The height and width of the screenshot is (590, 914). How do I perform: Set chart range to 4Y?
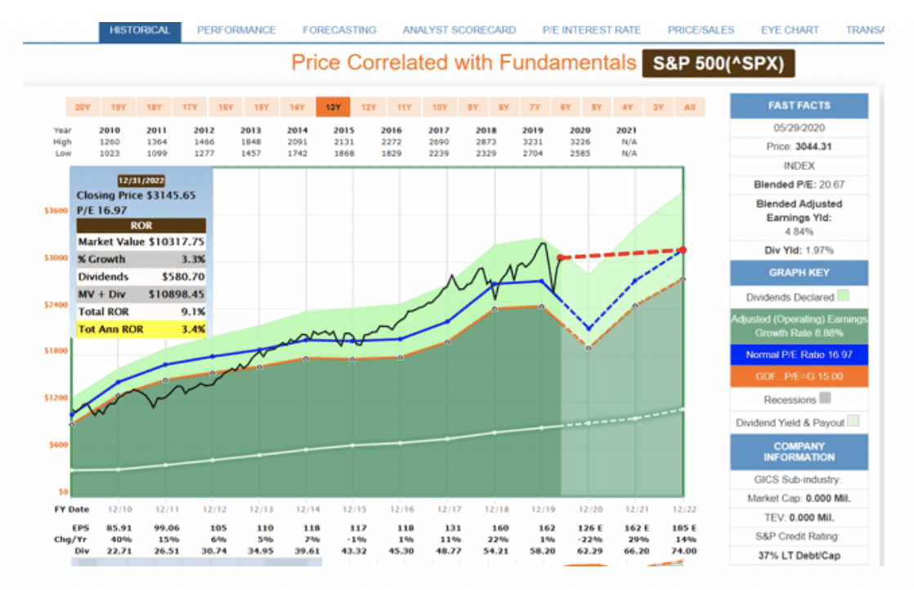pos(627,107)
